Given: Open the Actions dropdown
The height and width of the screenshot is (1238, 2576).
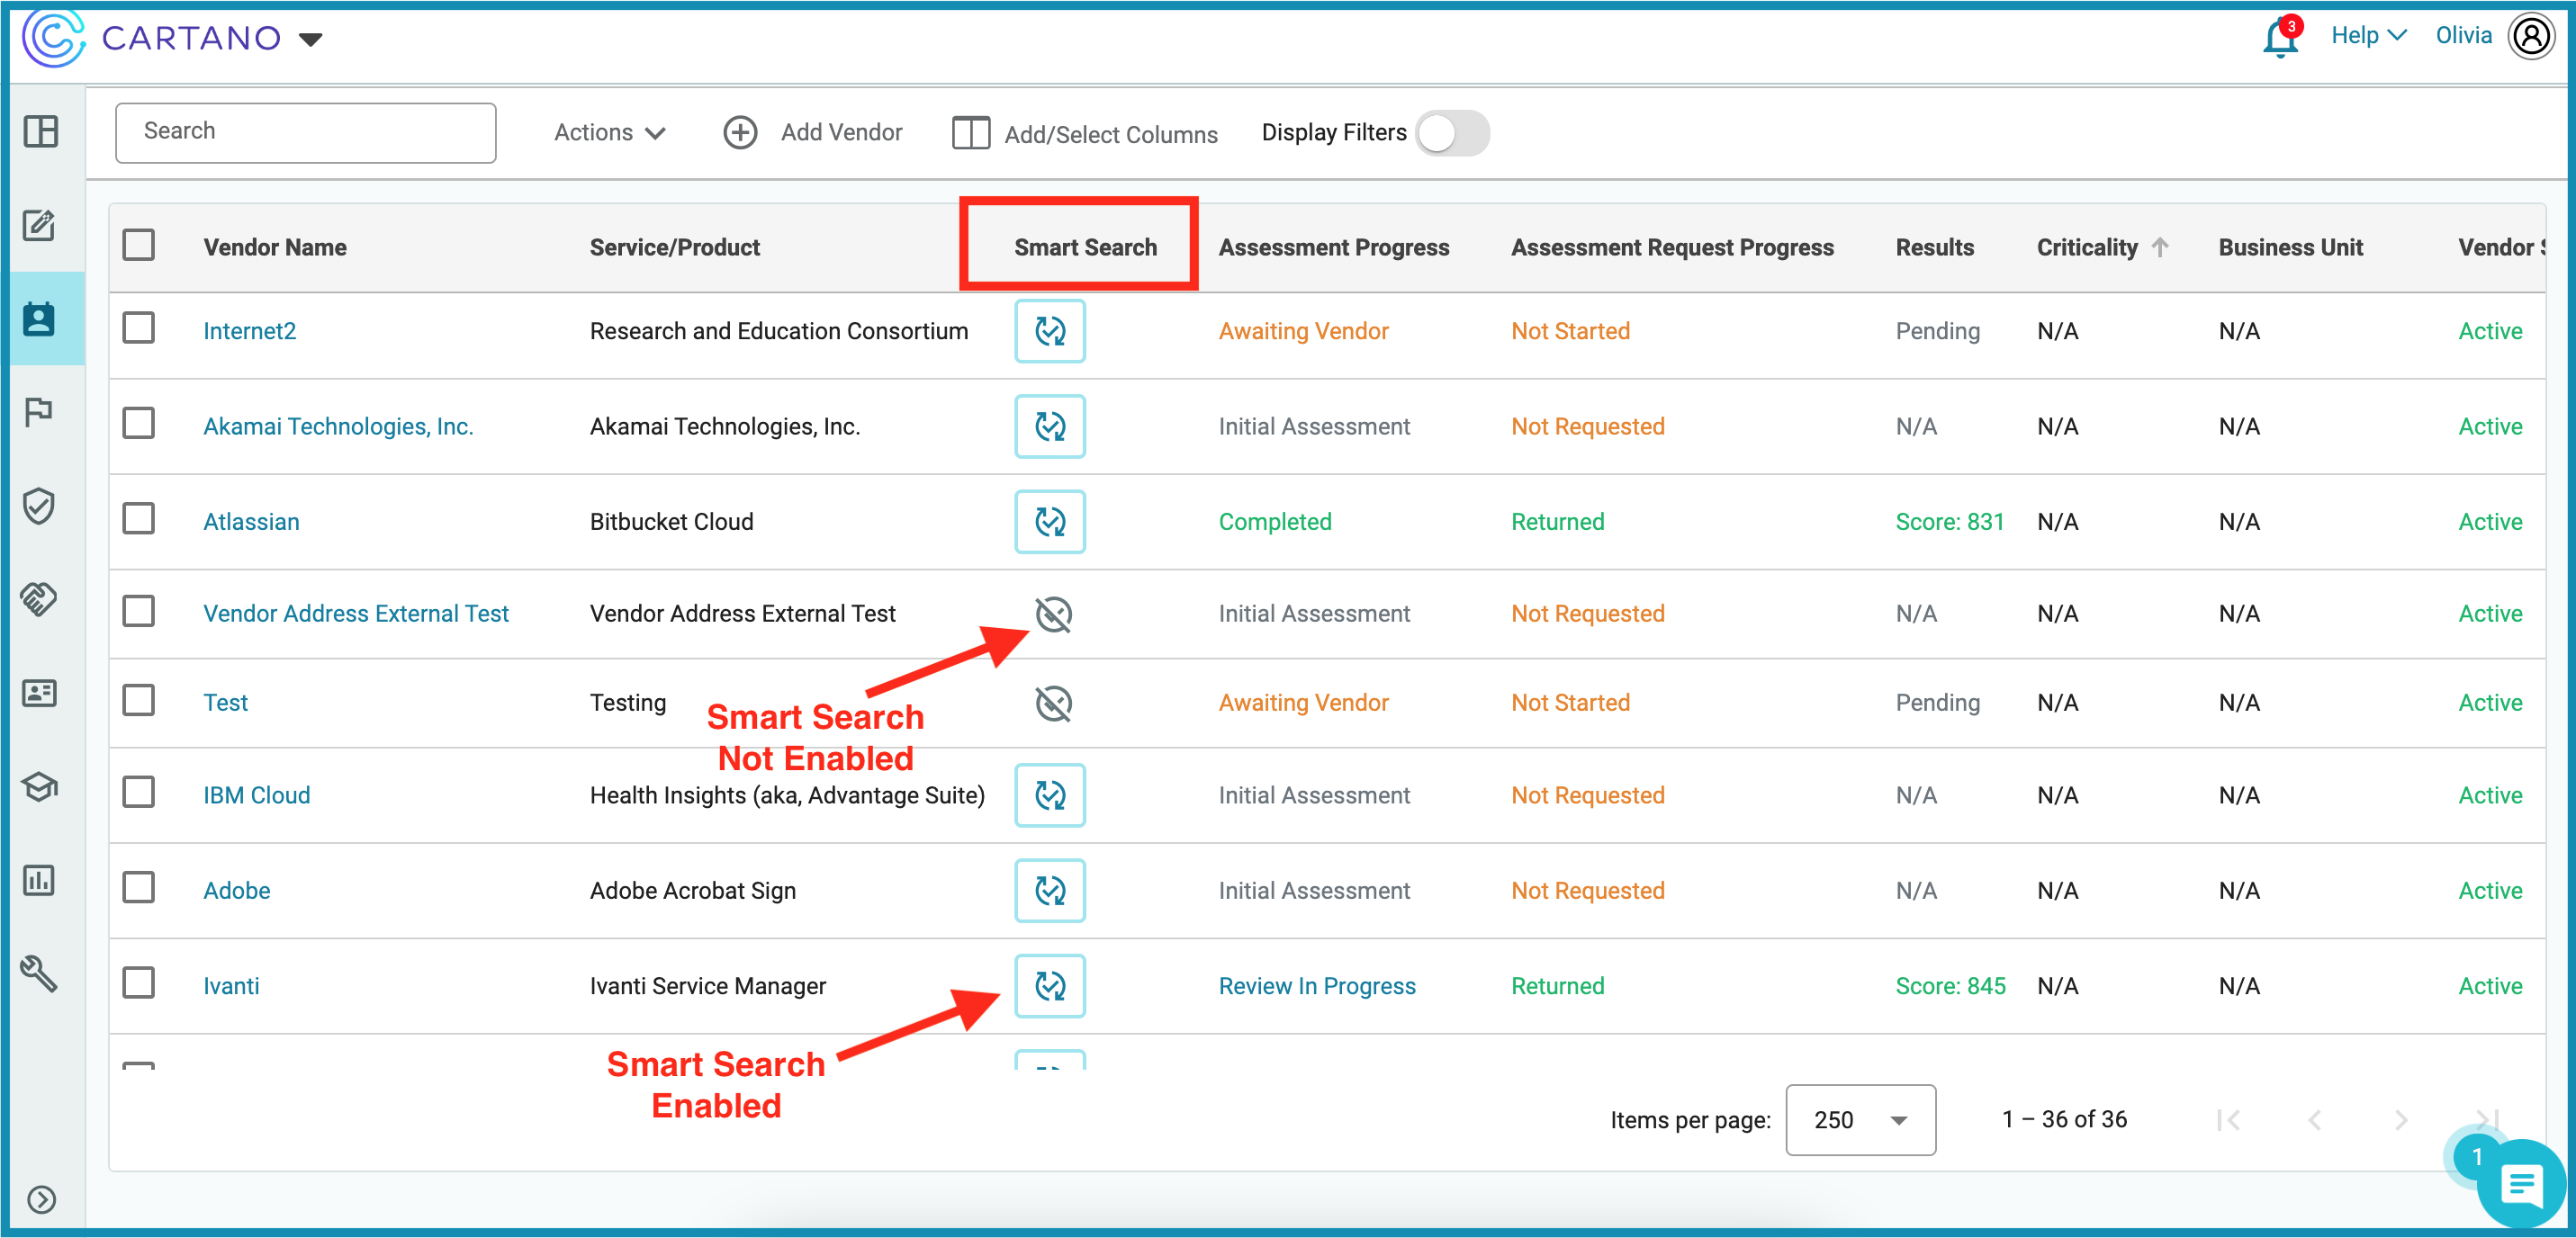Looking at the screenshot, I should click(610, 133).
